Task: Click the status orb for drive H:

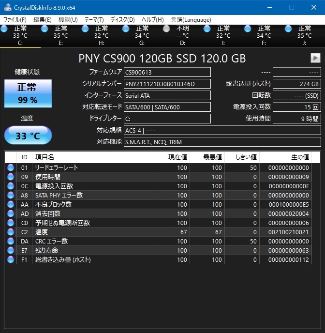Action: (x=86, y=29)
